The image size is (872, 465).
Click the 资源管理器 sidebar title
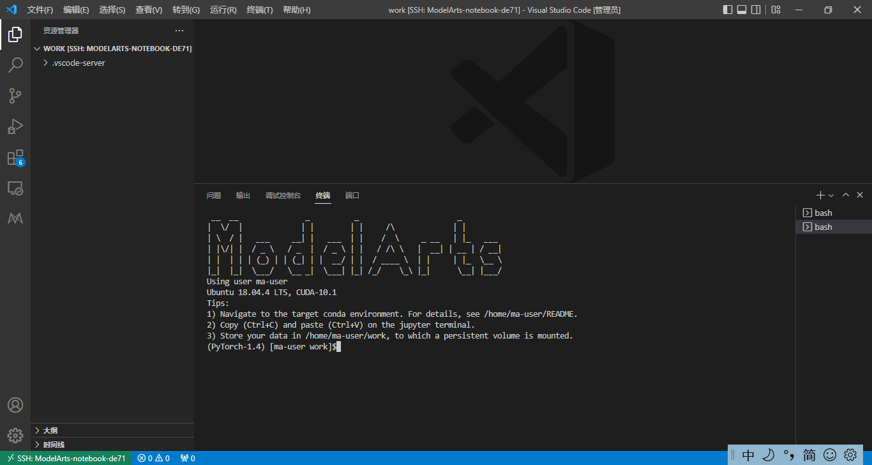61,31
